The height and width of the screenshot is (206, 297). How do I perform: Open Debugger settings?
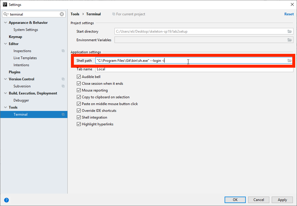pos(21,100)
